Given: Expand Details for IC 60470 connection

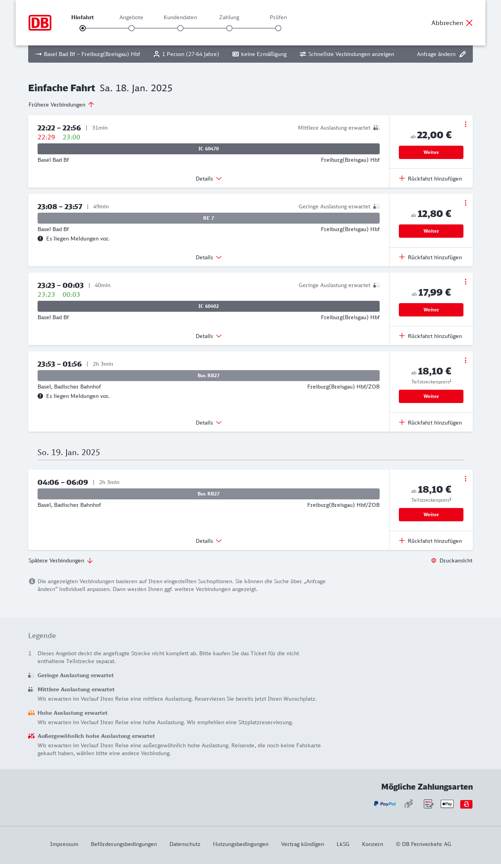Looking at the screenshot, I should [x=209, y=179].
